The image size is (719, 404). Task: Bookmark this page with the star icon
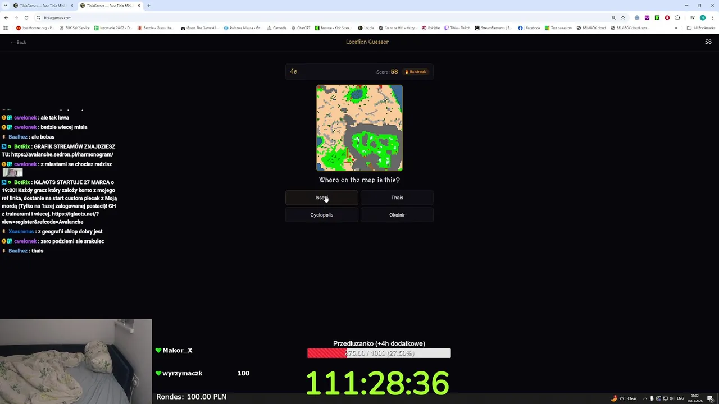(623, 17)
